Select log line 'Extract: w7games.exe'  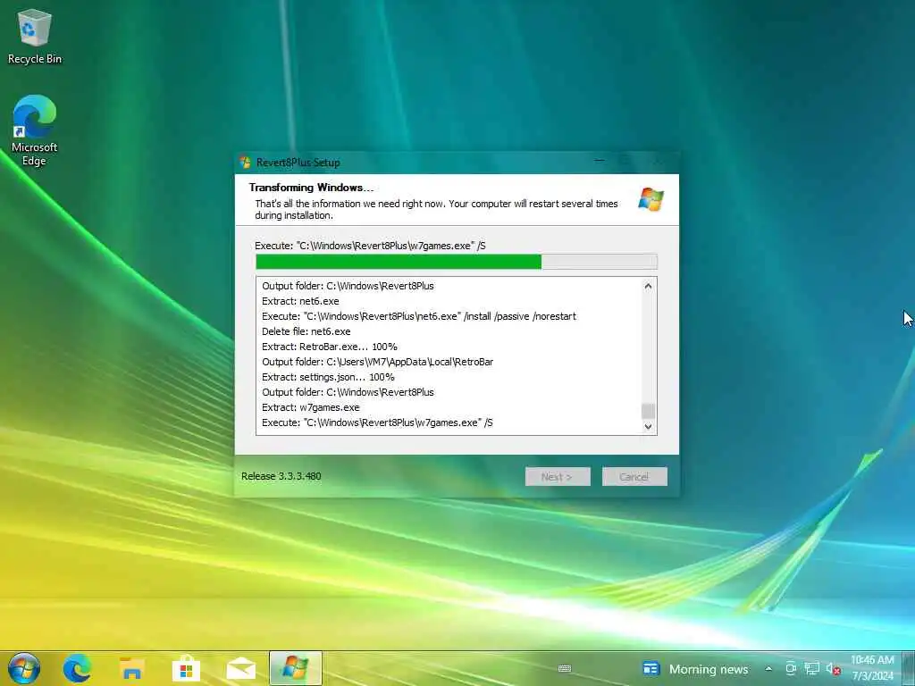(x=310, y=407)
